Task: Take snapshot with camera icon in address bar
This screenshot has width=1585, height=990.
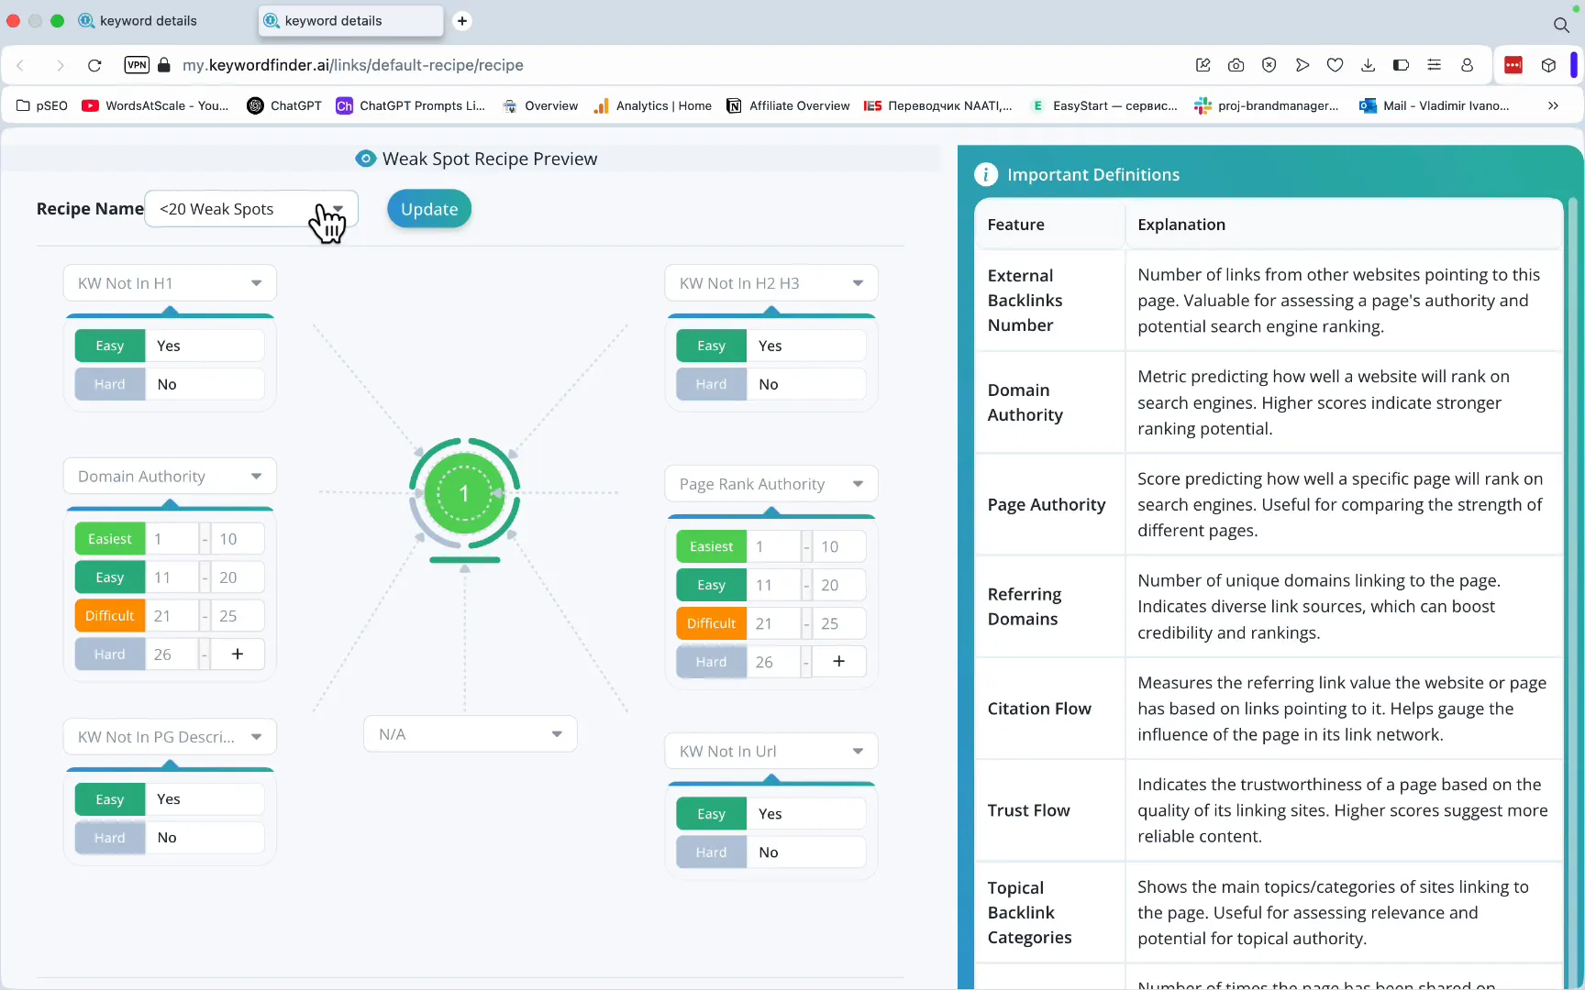Action: coord(1236,65)
